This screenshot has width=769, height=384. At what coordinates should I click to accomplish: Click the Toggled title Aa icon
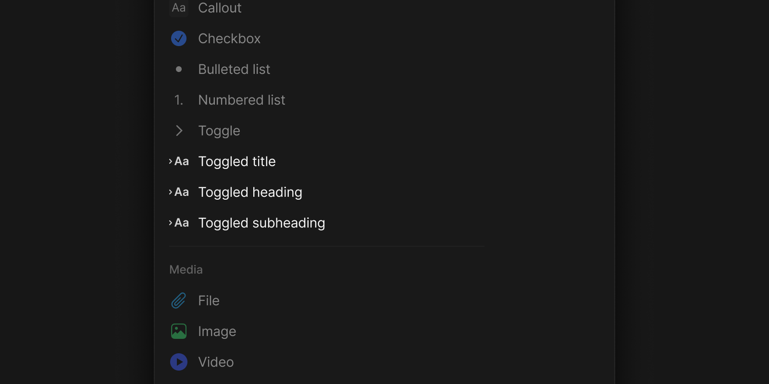point(179,161)
